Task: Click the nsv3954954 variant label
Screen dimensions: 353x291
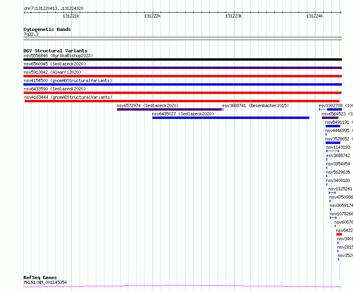Action: click(338, 164)
